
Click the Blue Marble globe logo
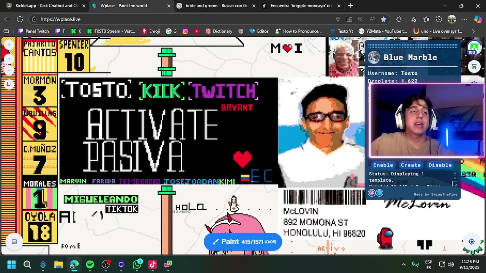[x=374, y=58]
